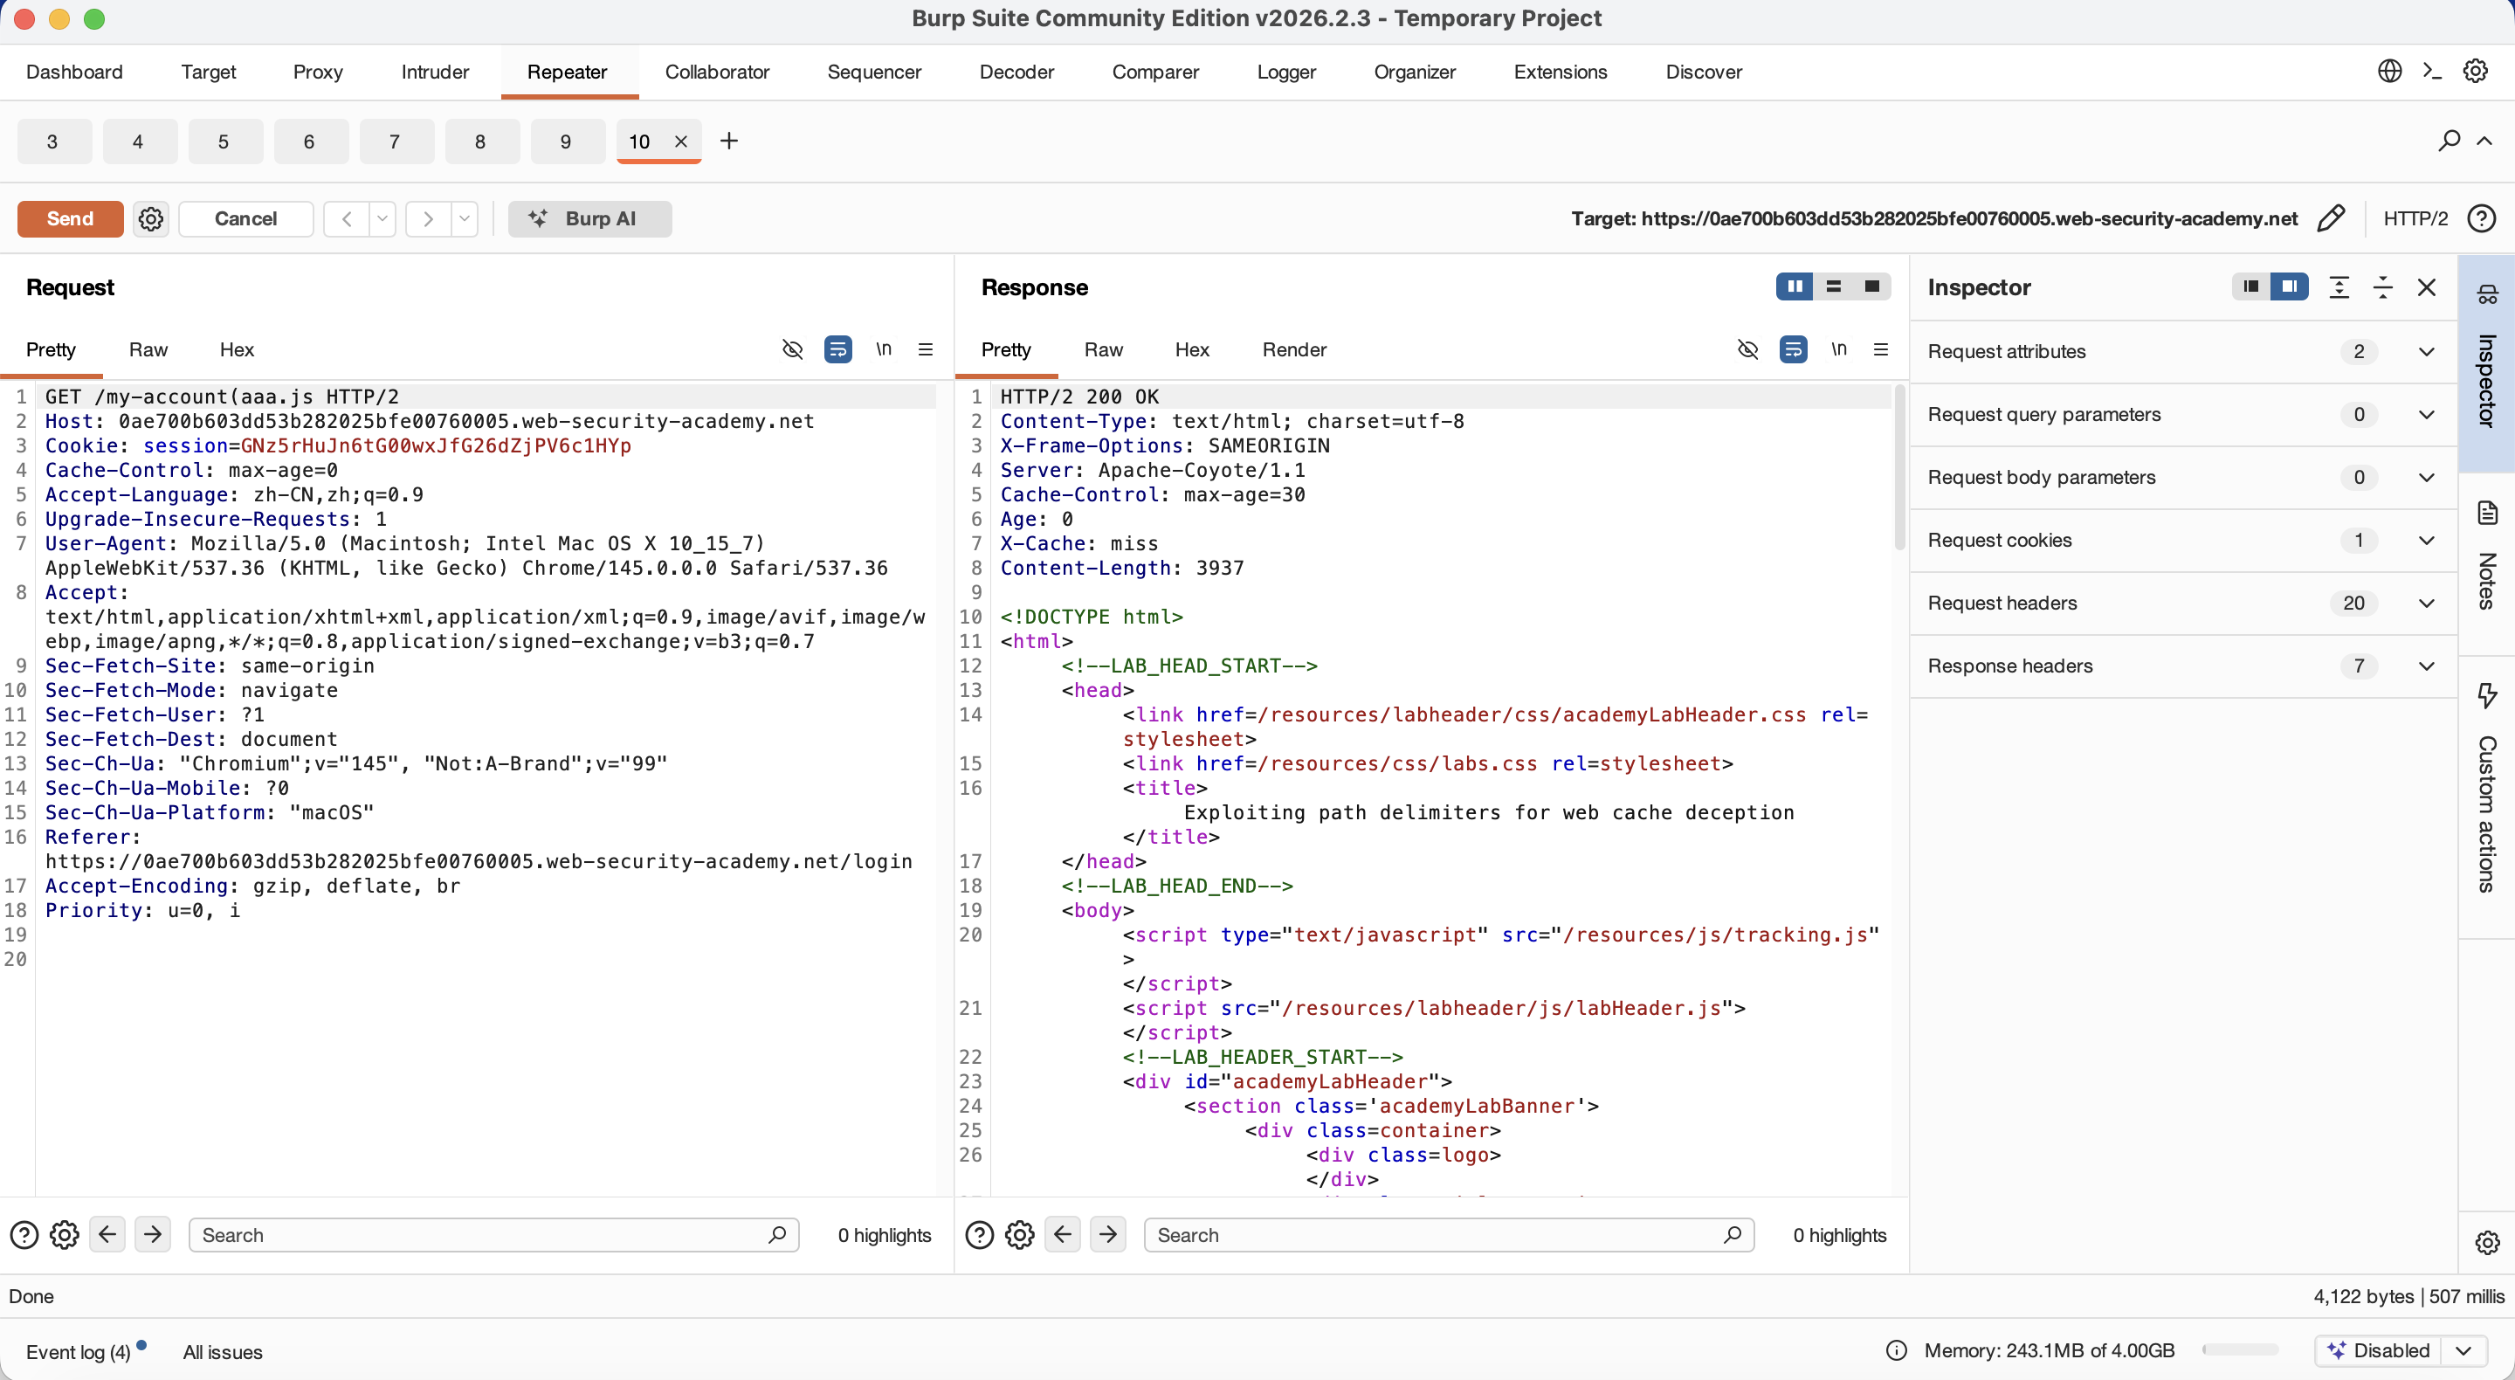Go to previous response search match

click(x=1064, y=1234)
